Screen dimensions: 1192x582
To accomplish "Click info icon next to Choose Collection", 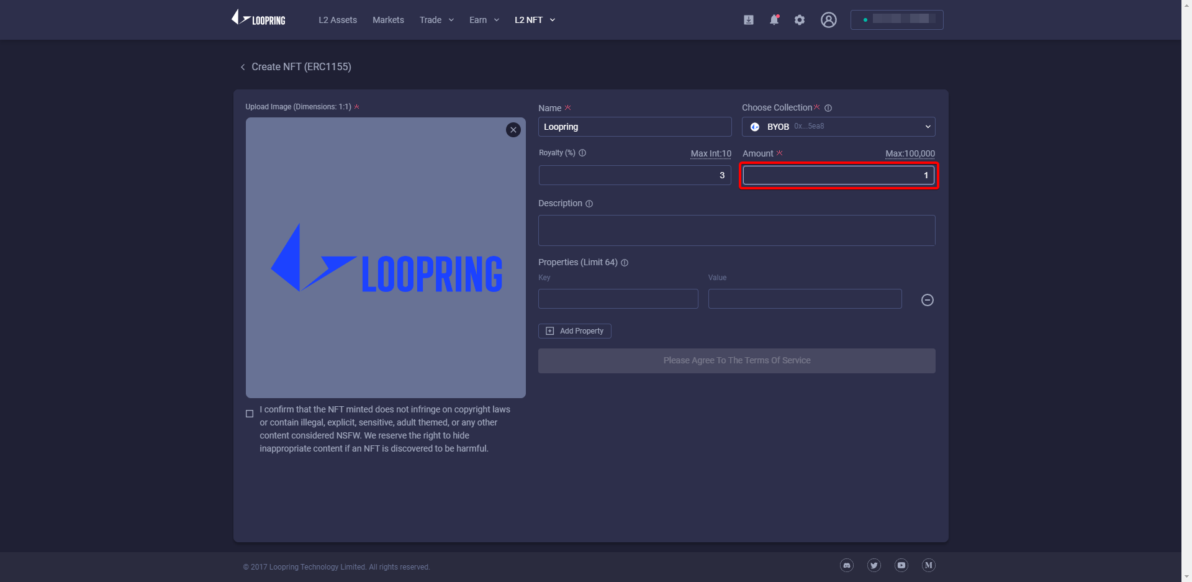I will (x=828, y=108).
